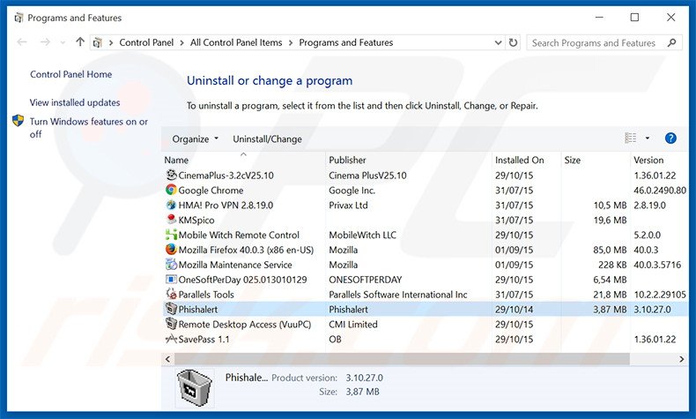Expand chevron after All Control Panel Items

[291, 42]
